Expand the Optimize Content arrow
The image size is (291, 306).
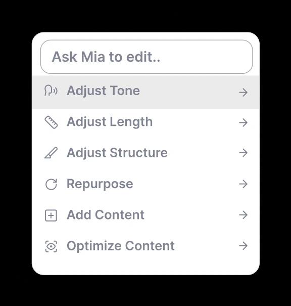pos(243,246)
